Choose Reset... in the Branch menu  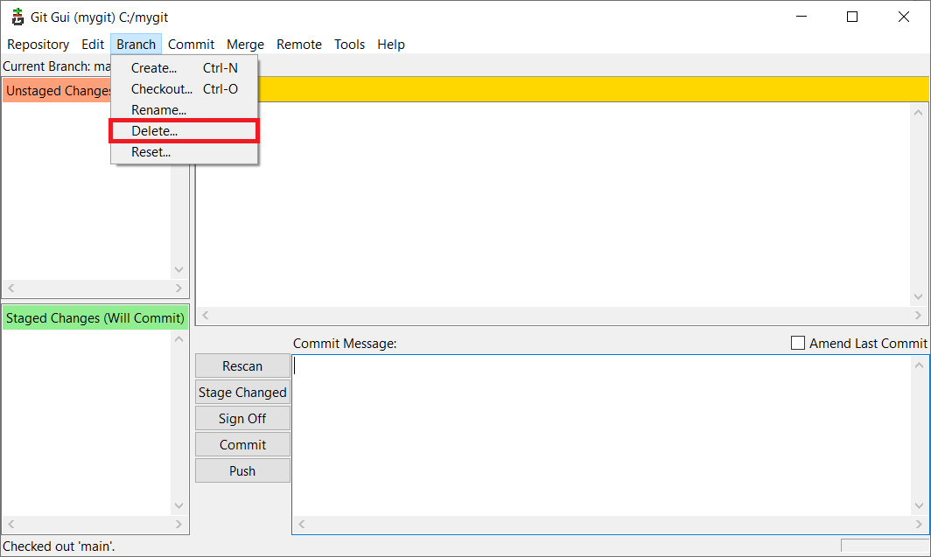(x=150, y=152)
